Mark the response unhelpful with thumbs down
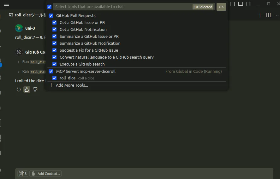280x179 pixels. click(x=35, y=89)
